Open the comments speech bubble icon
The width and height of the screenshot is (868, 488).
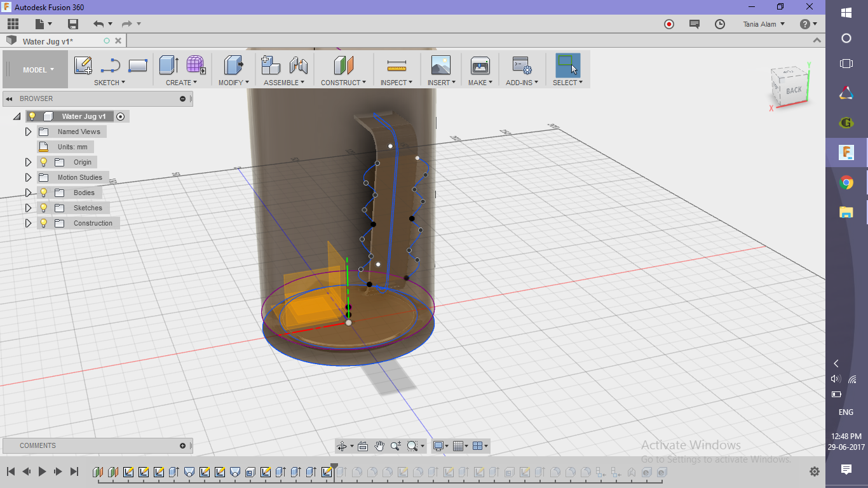pyautogui.click(x=694, y=24)
